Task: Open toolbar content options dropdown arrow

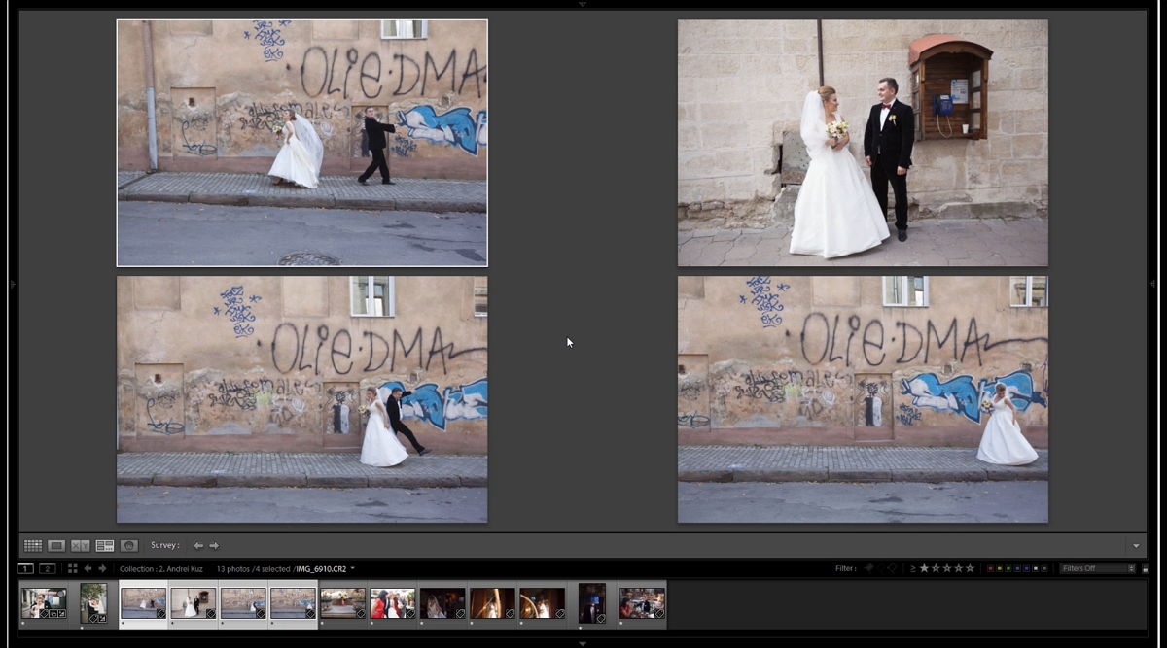Action: coord(1136,546)
